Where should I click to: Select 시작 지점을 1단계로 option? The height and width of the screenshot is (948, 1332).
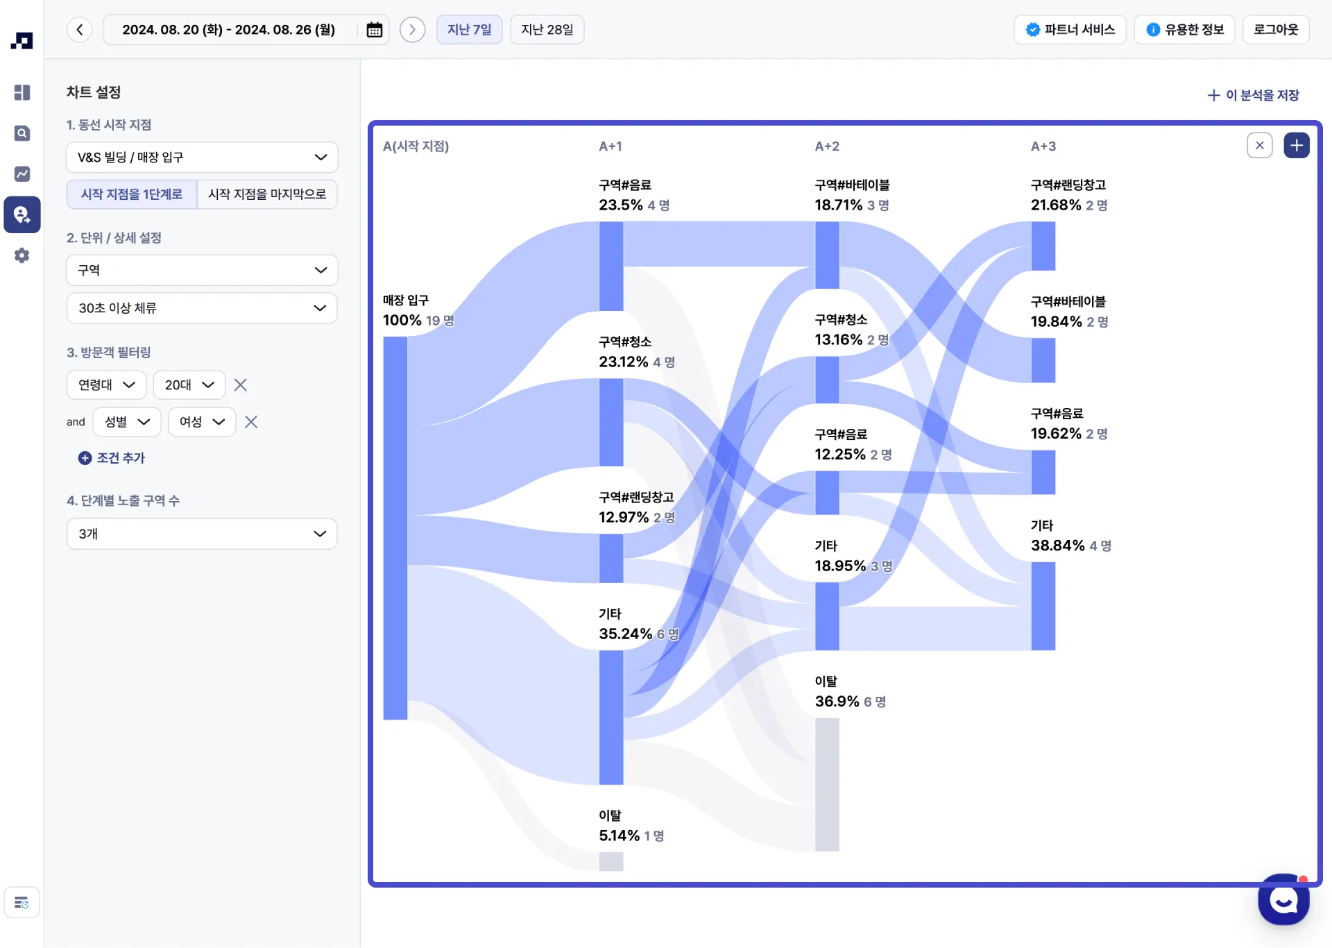132,194
